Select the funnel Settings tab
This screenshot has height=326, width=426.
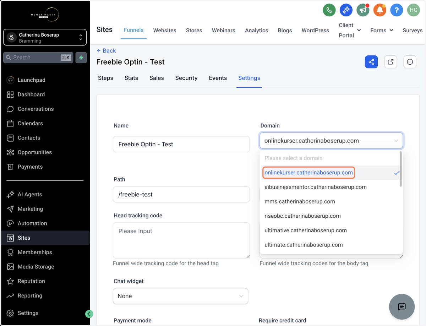(249, 78)
